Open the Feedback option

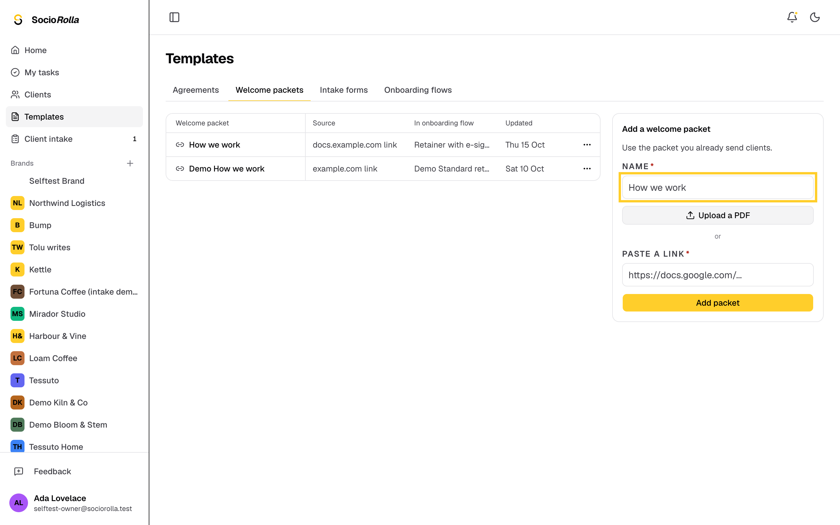point(74,471)
